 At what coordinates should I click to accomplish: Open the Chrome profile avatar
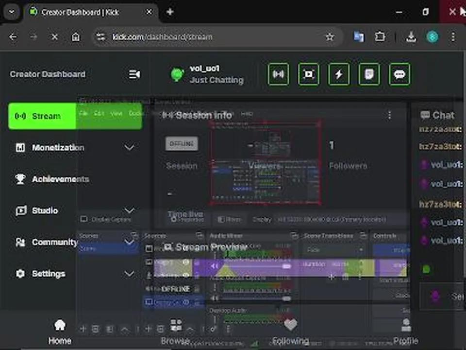433,37
